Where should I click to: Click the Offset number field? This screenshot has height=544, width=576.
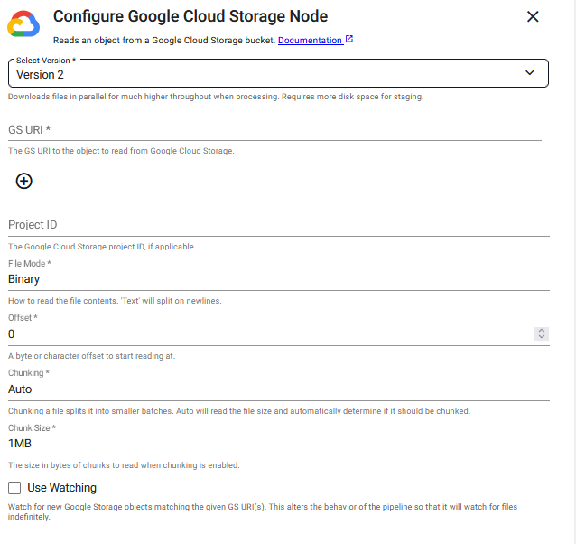coord(266,333)
